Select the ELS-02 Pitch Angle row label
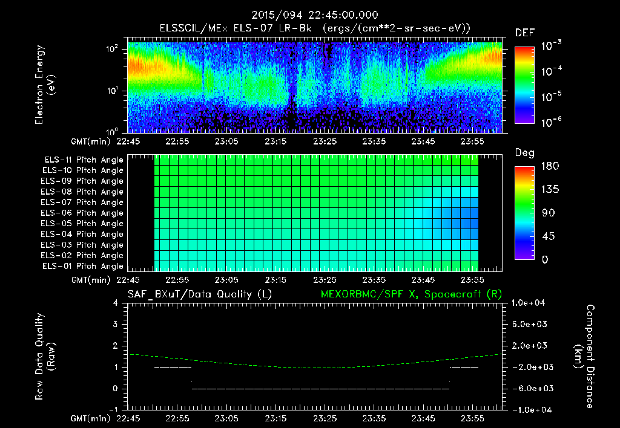The width and height of the screenshot is (620, 428). click(82, 256)
